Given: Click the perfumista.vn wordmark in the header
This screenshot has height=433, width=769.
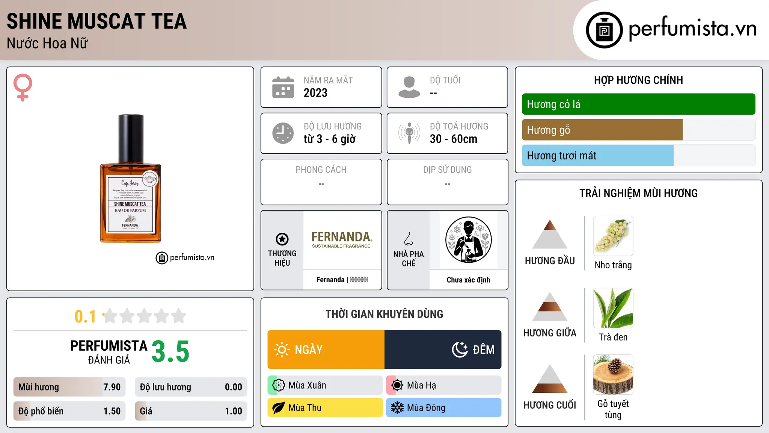Looking at the screenshot, I should (x=692, y=29).
